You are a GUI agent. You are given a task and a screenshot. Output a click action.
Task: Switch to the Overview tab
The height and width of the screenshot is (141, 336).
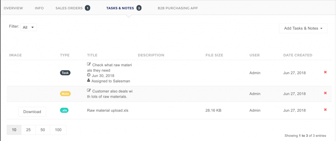pyautogui.click(x=13, y=8)
